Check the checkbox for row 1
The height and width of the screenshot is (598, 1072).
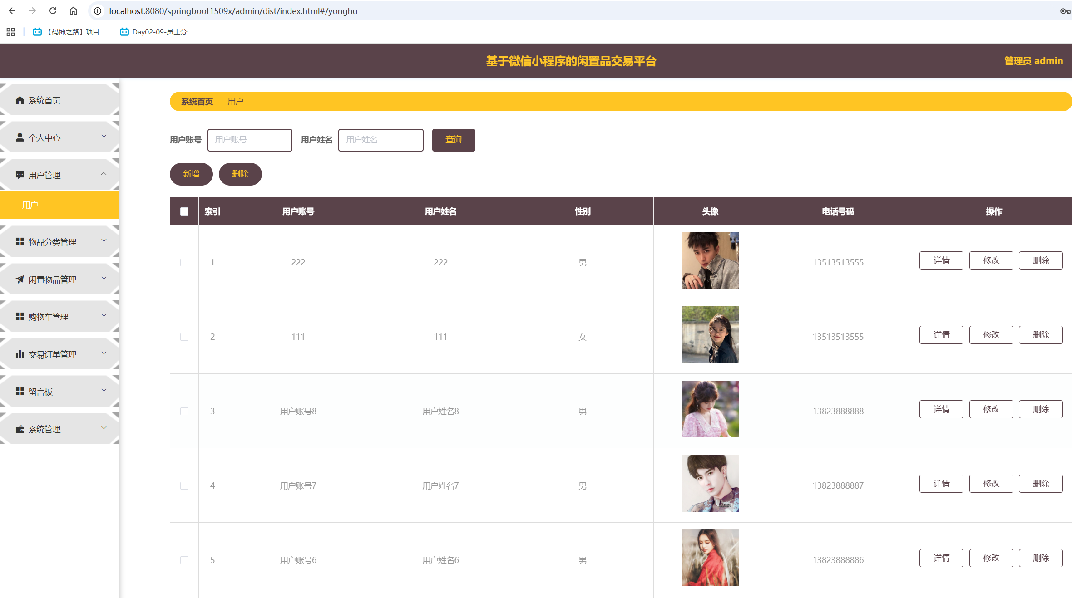coord(184,262)
